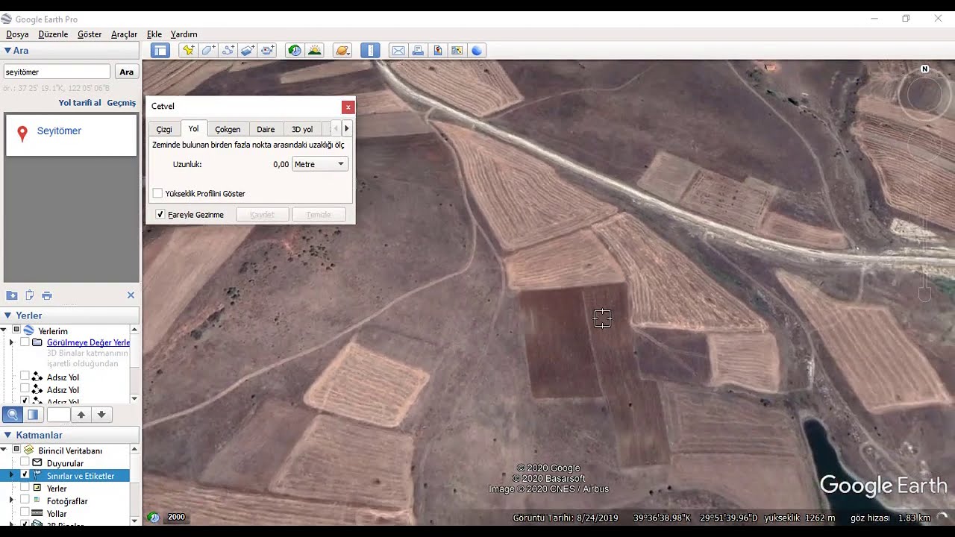
Task: Toggle the Birincil Veritabanı checkbox
Action: pos(16,450)
